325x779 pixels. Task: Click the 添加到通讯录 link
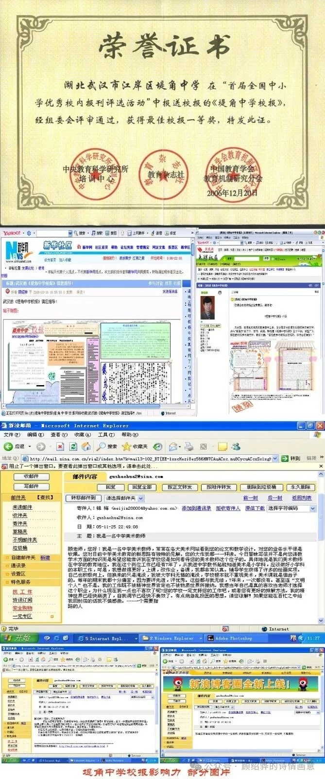click(196, 508)
